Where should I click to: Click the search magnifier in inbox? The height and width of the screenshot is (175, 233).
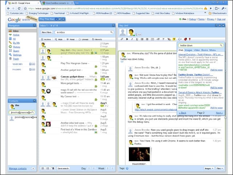111,32
